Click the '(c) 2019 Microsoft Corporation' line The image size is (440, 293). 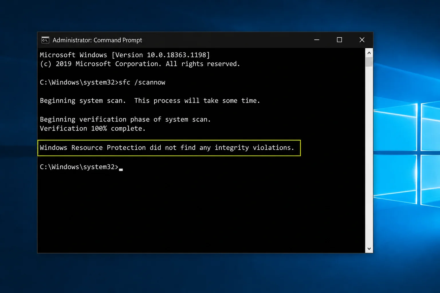coord(140,64)
